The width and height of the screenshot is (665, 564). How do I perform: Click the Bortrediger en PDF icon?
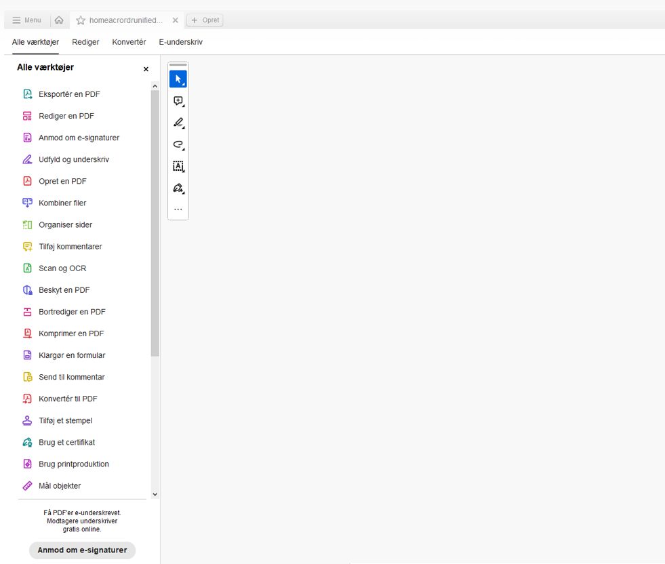28,312
